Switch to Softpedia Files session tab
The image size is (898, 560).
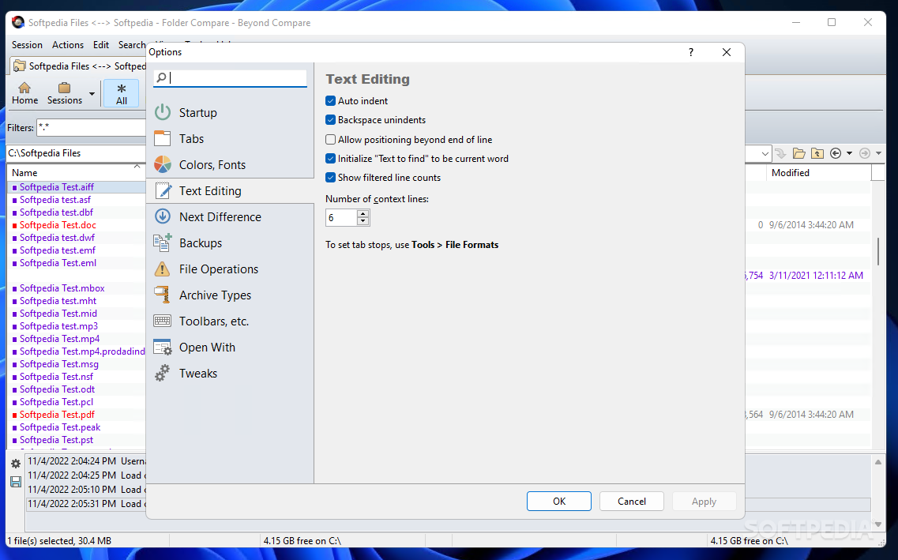click(x=78, y=66)
